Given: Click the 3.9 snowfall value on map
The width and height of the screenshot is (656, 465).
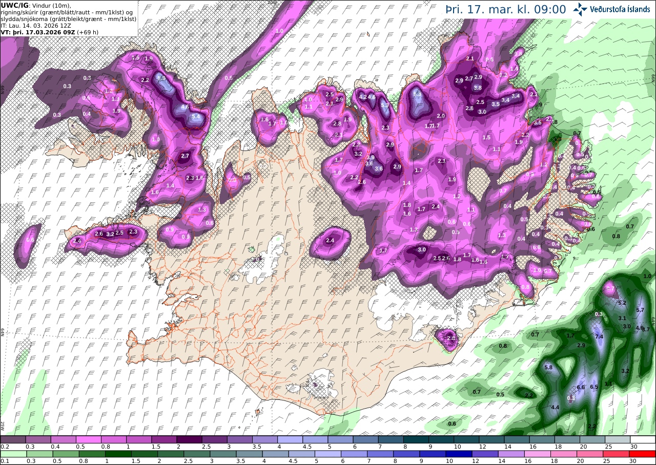Looking at the screenshot, I should pyautogui.click(x=371, y=158).
